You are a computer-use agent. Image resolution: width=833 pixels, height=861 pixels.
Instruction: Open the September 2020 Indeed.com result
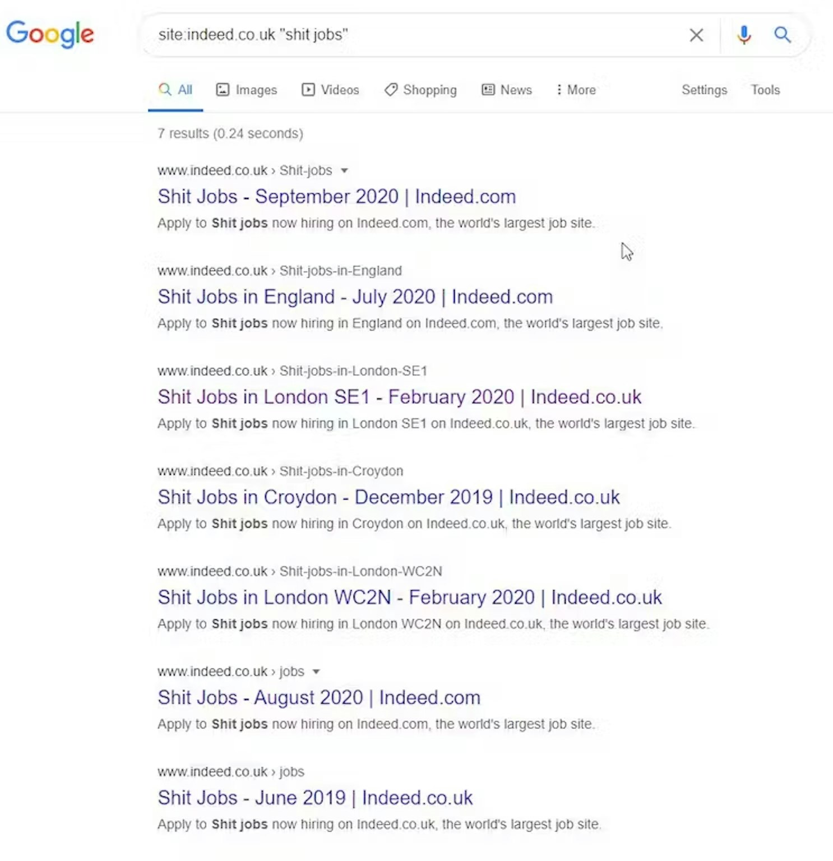tap(336, 197)
